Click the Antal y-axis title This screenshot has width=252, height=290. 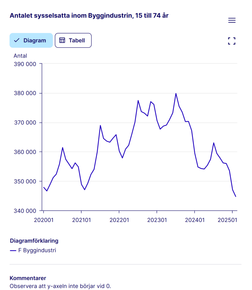(20, 56)
